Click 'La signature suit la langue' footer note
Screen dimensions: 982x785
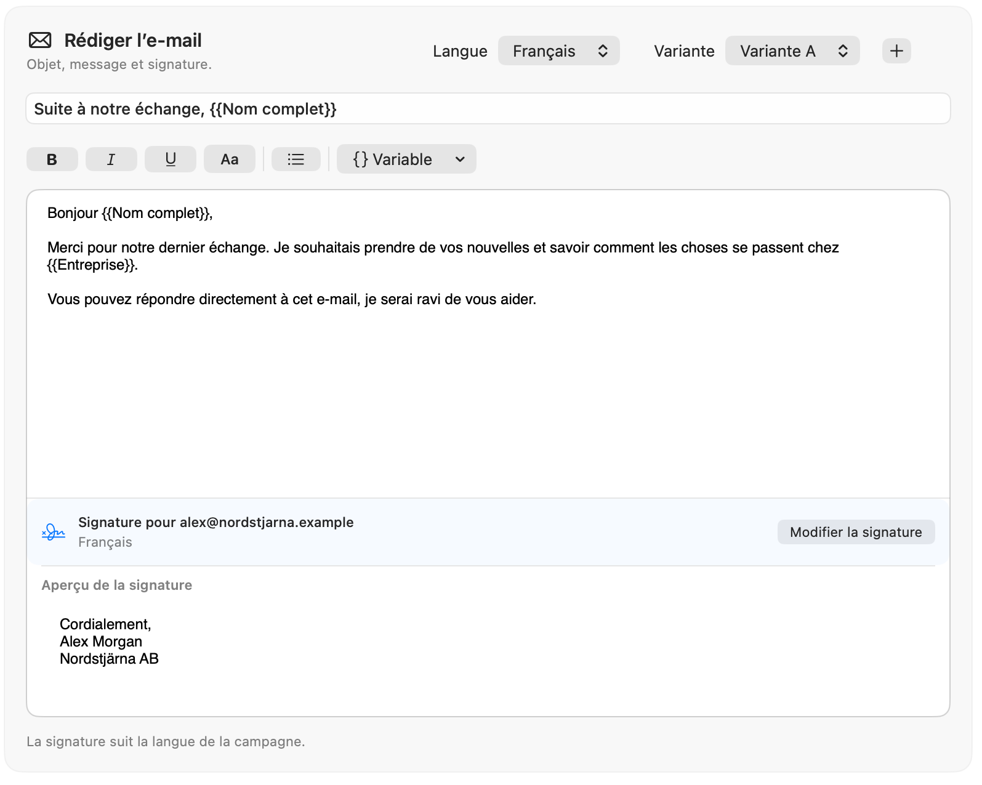(x=166, y=741)
